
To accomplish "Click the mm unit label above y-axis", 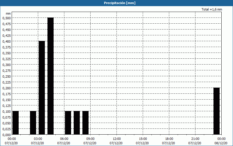I will click(x=8, y=13).
